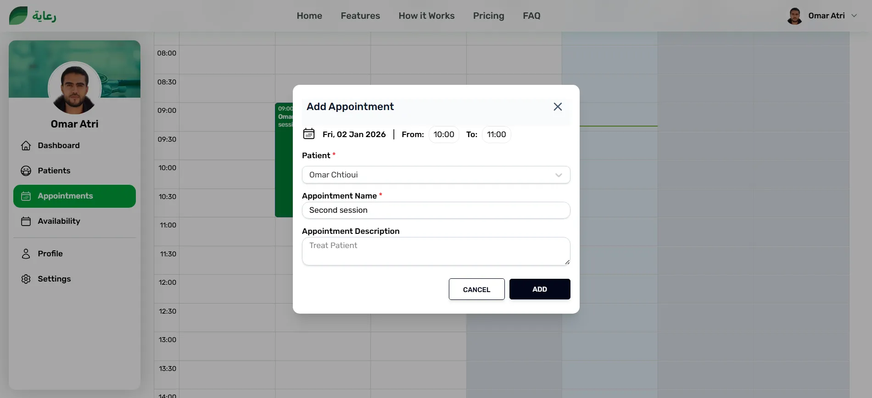Click the Omar Atri name in header

pos(826,16)
